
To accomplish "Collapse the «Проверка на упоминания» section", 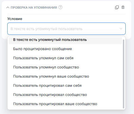I will tap(8, 8).
